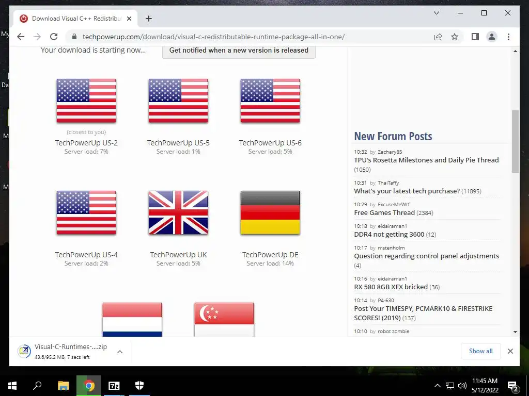Click the TechPowerUp US-5 server name

point(178,143)
